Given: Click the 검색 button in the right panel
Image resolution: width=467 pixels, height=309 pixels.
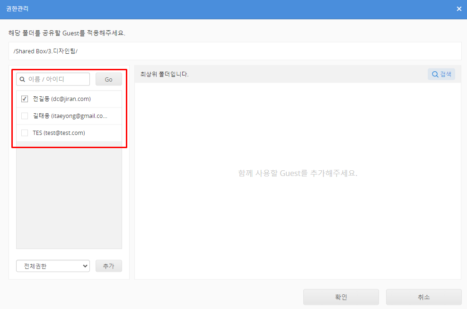Looking at the screenshot, I should pos(441,74).
